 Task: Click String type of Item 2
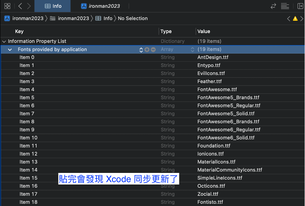click(168, 73)
